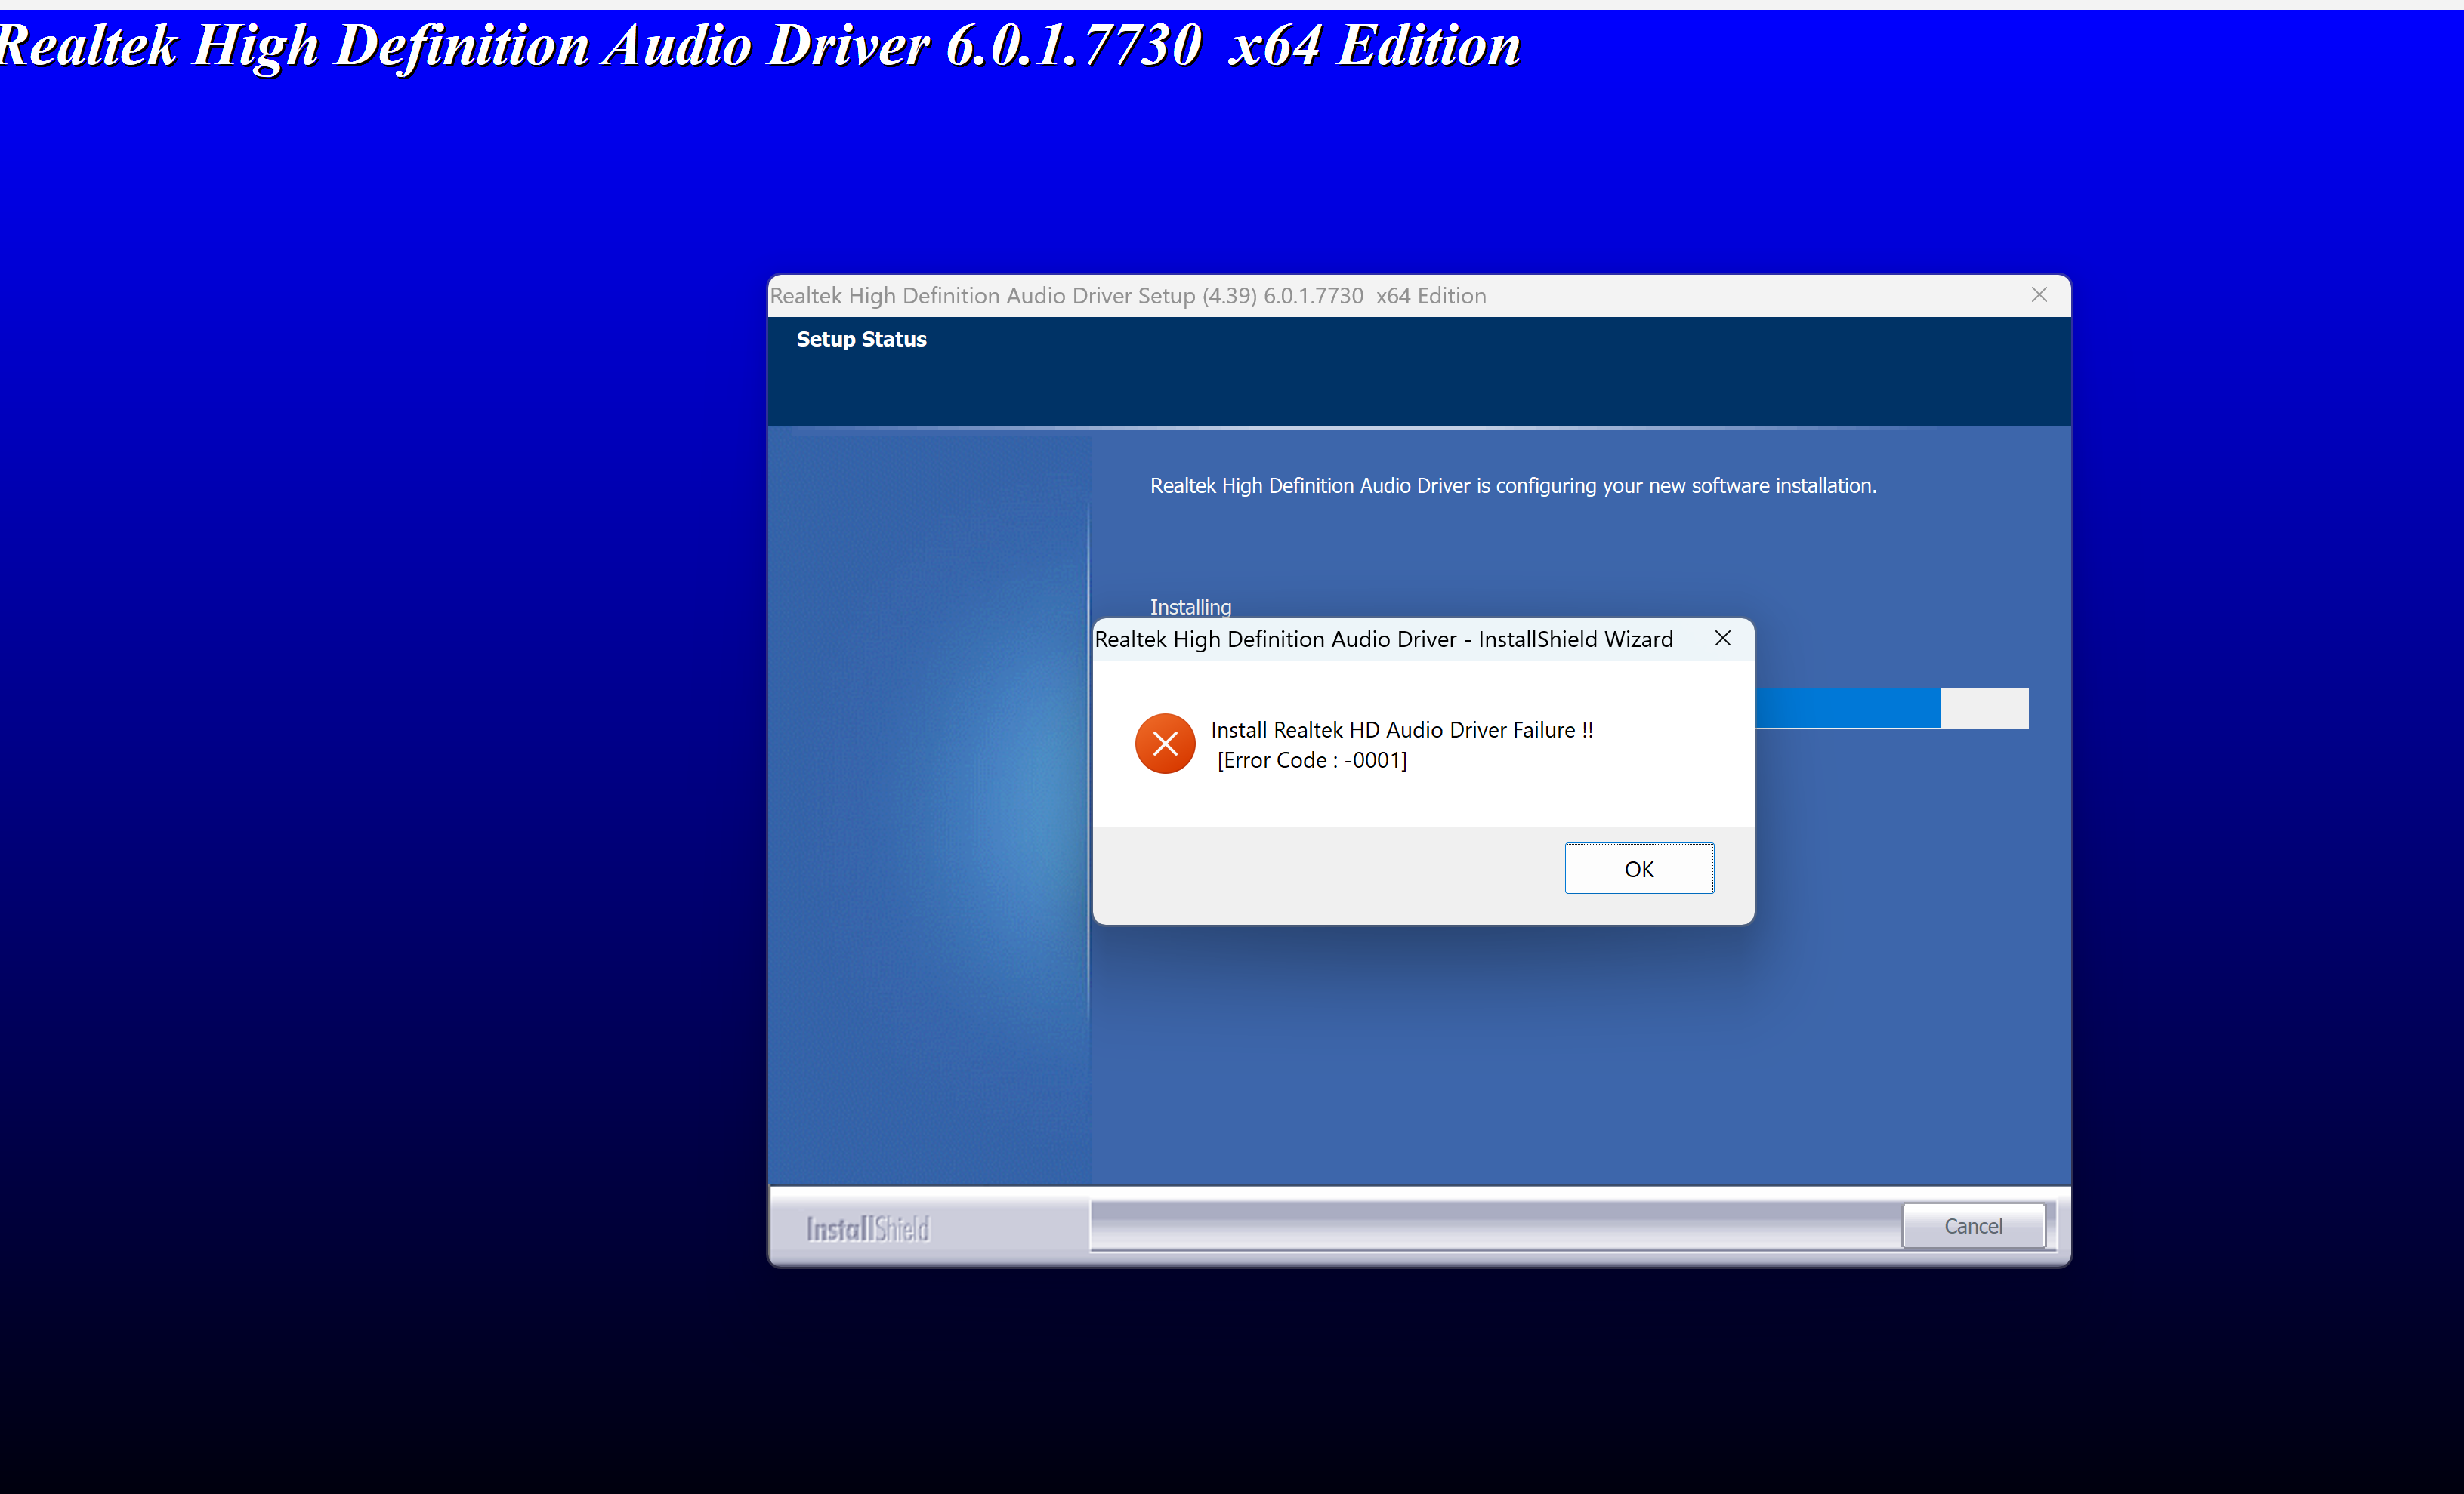Click the Cancel button at bottom right
The image size is (2464, 1494).
[1972, 1225]
